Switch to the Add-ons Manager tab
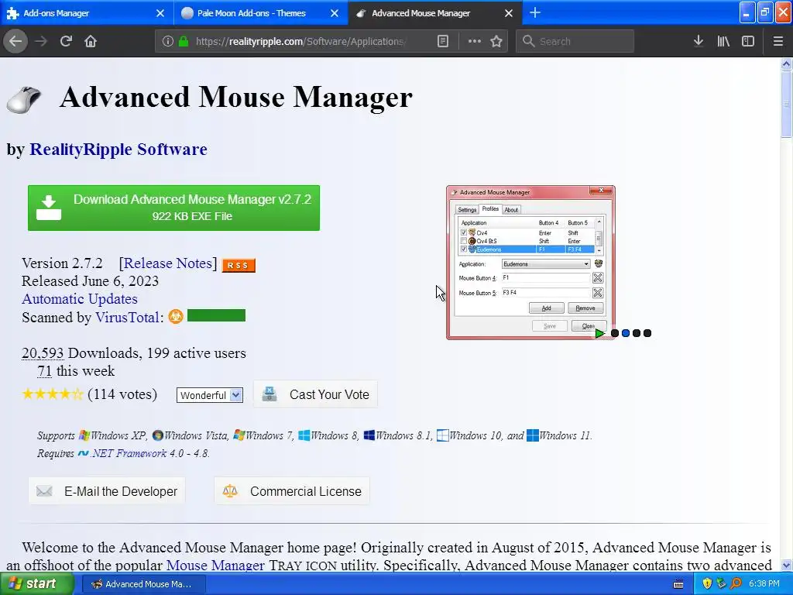Image resolution: width=793 pixels, height=595 pixels. pyautogui.click(x=87, y=13)
